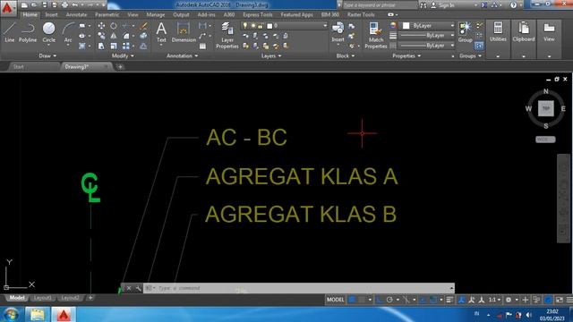Click the command line customize wrench icon
This screenshot has width=573, height=322.
139,288
